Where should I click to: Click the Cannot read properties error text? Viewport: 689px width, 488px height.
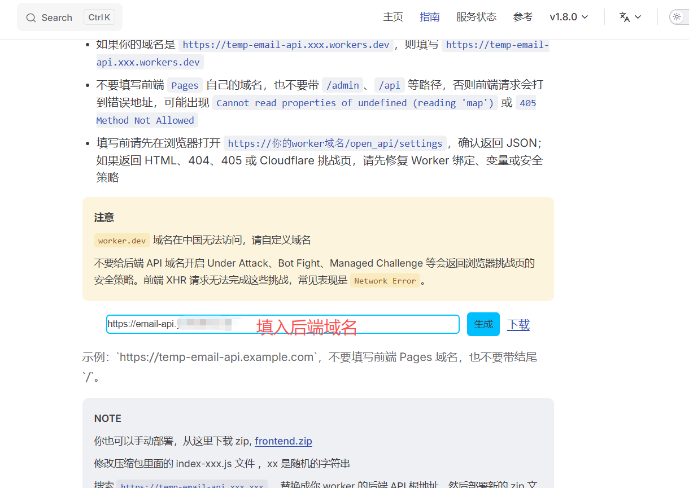coord(355,103)
